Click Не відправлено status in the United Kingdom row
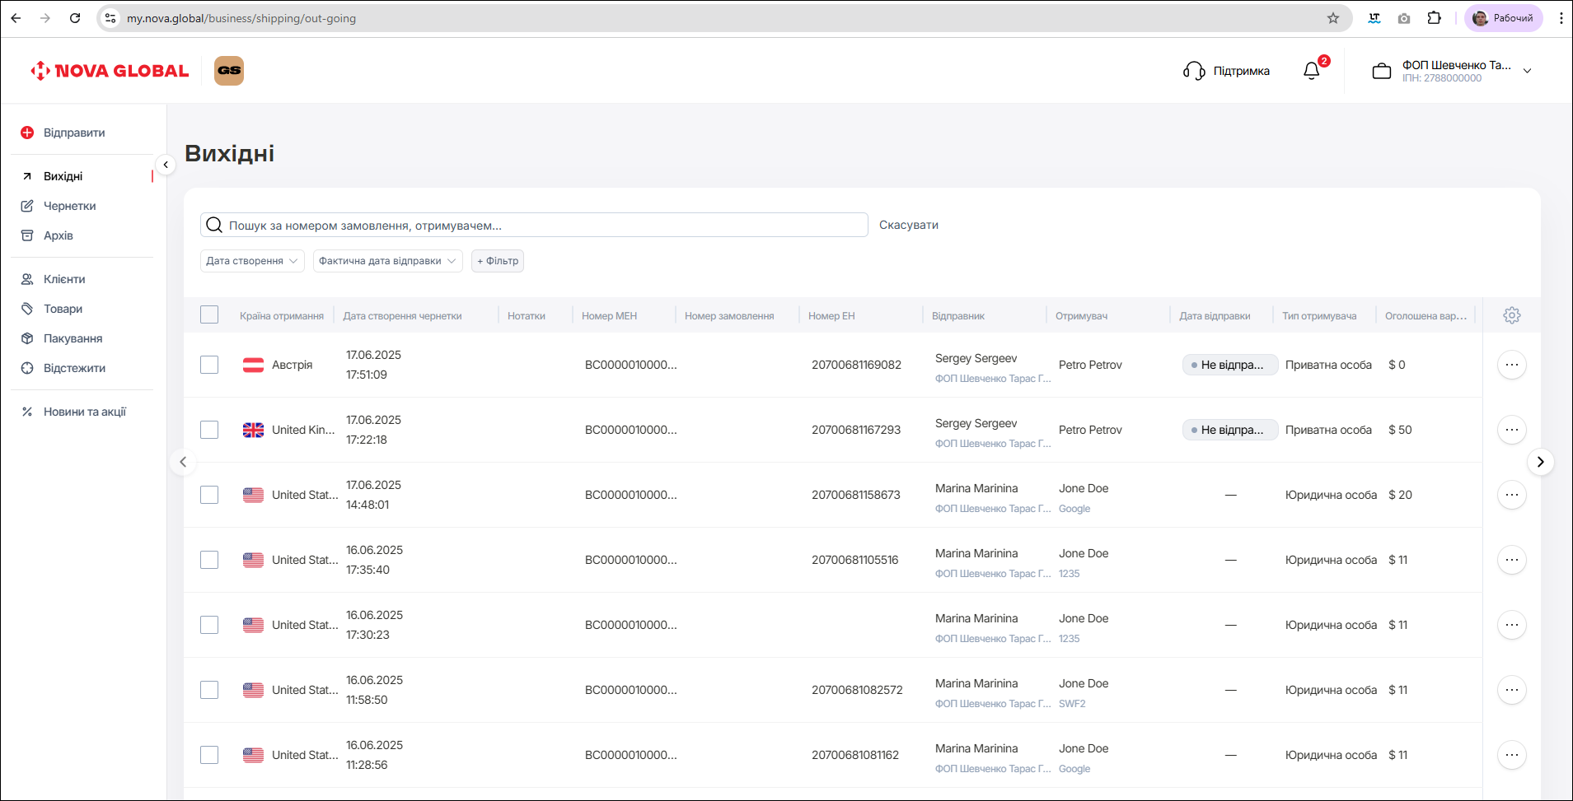Image resolution: width=1573 pixels, height=801 pixels. coord(1230,430)
